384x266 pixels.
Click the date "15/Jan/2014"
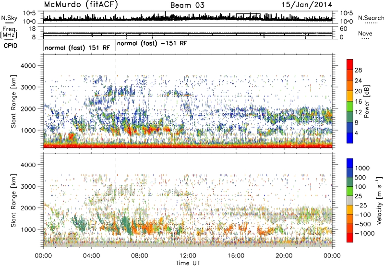tap(307, 5)
